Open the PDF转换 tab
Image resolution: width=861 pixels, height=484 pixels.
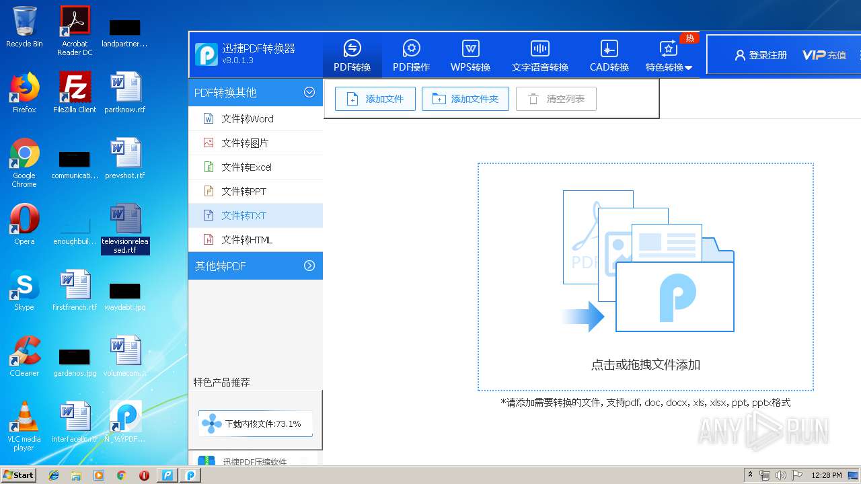click(352, 56)
